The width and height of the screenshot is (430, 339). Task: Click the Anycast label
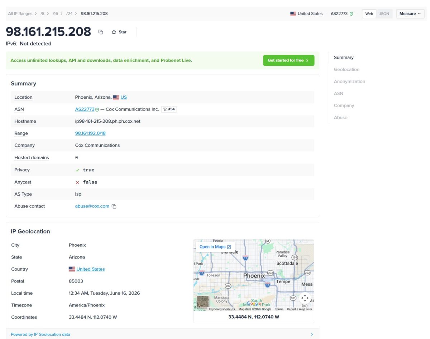pyautogui.click(x=23, y=182)
